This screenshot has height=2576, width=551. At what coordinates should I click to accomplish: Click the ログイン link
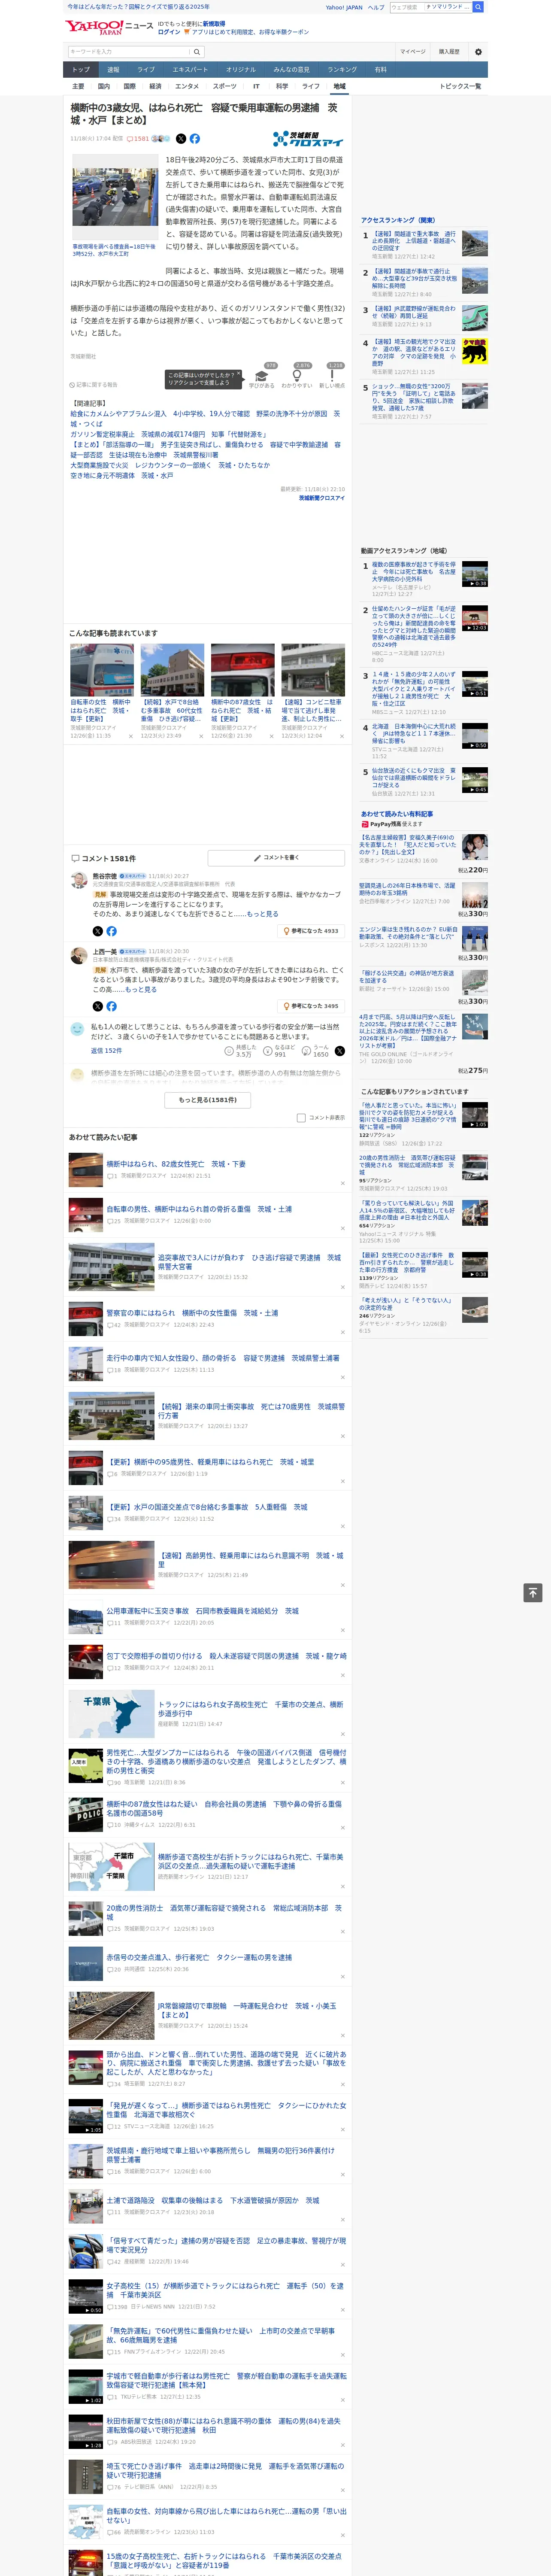pyautogui.click(x=169, y=32)
